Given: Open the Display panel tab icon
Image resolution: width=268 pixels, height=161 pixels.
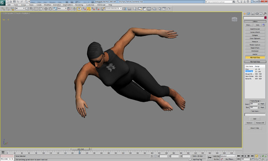Looking at the screenshot, I should pos(261,14).
